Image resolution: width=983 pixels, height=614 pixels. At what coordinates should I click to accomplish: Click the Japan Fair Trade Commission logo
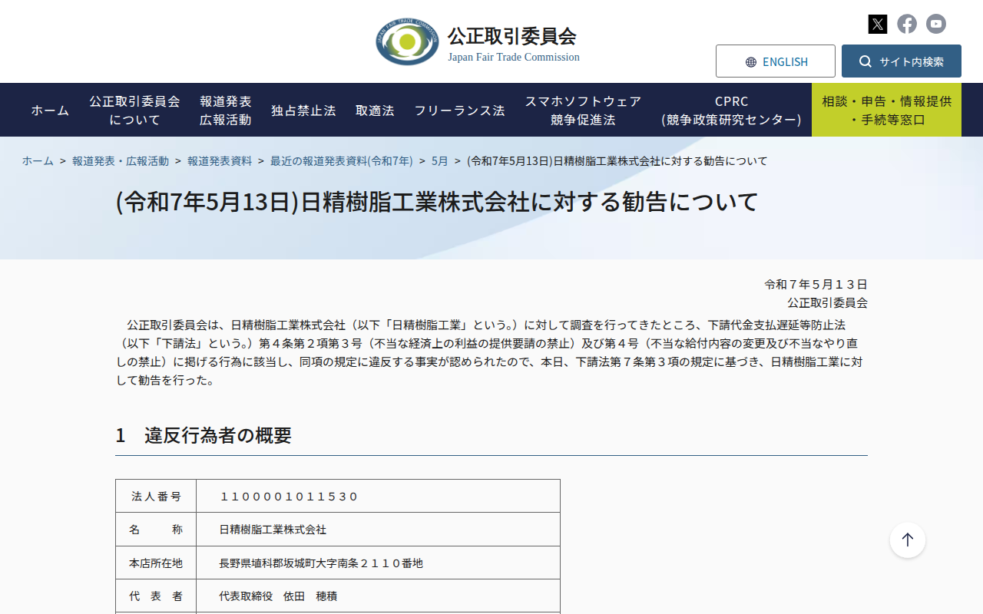pos(407,42)
